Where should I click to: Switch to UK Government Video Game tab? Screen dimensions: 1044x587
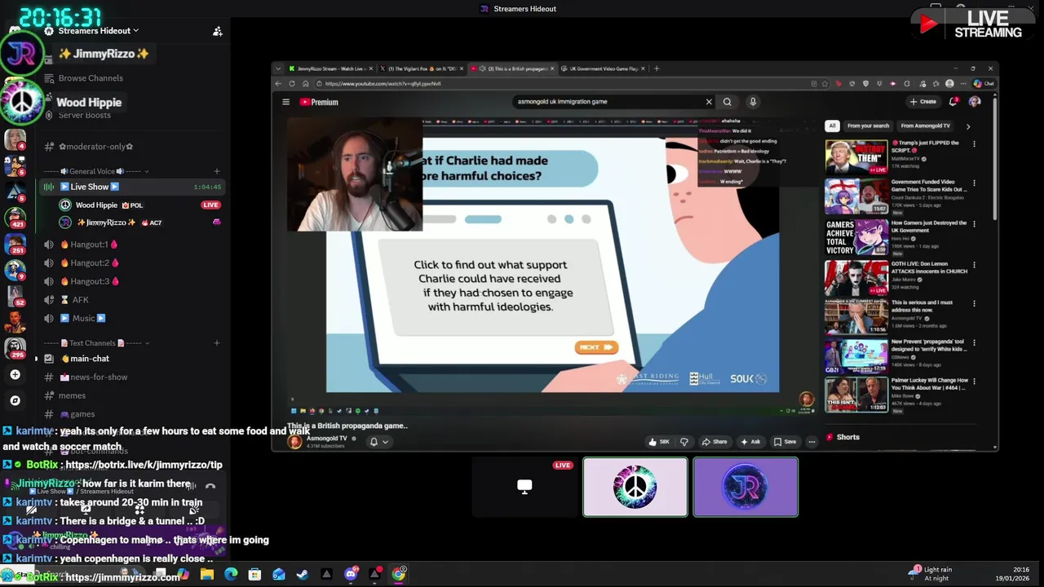point(603,68)
